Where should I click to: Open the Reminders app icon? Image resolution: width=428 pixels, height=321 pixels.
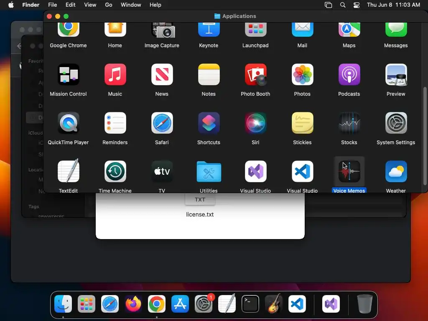point(115,123)
